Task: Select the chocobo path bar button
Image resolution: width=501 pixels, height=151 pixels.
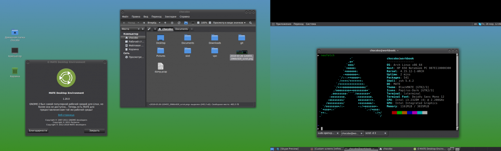Action: pyautogui.click(x=166, y=29)
